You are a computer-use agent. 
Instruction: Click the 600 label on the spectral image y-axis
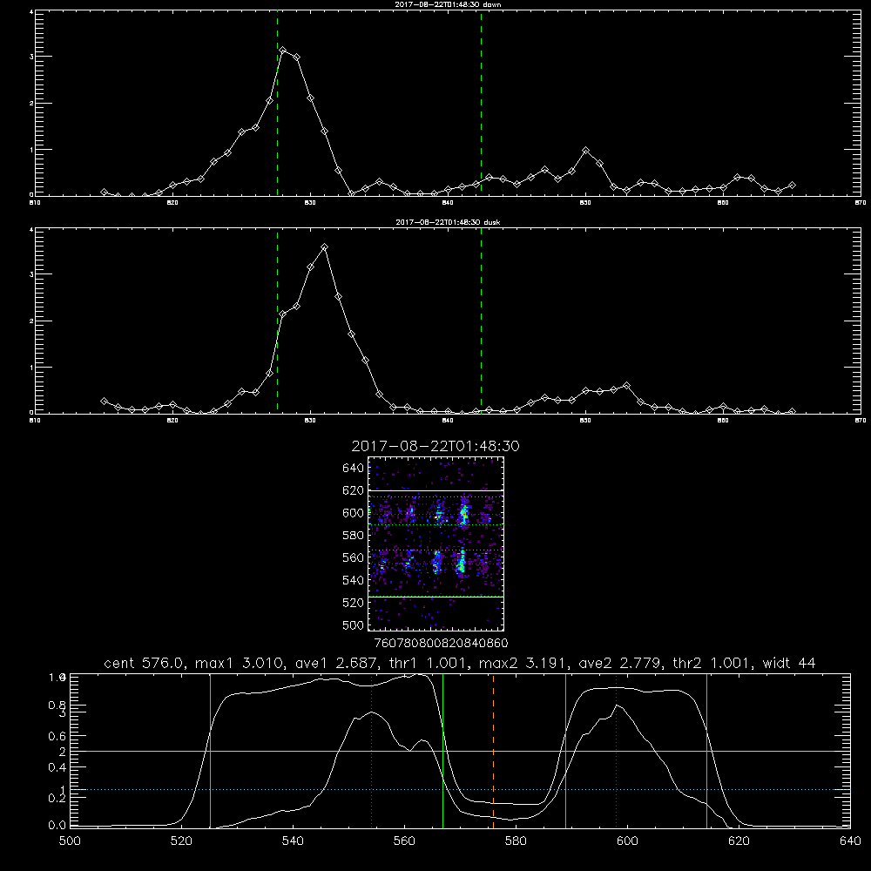pos(354,513)
